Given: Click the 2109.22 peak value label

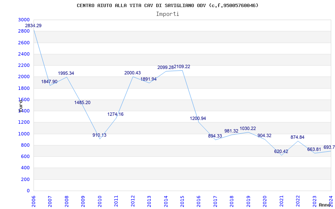Looking at the screenshot, I should pos(182,67).
